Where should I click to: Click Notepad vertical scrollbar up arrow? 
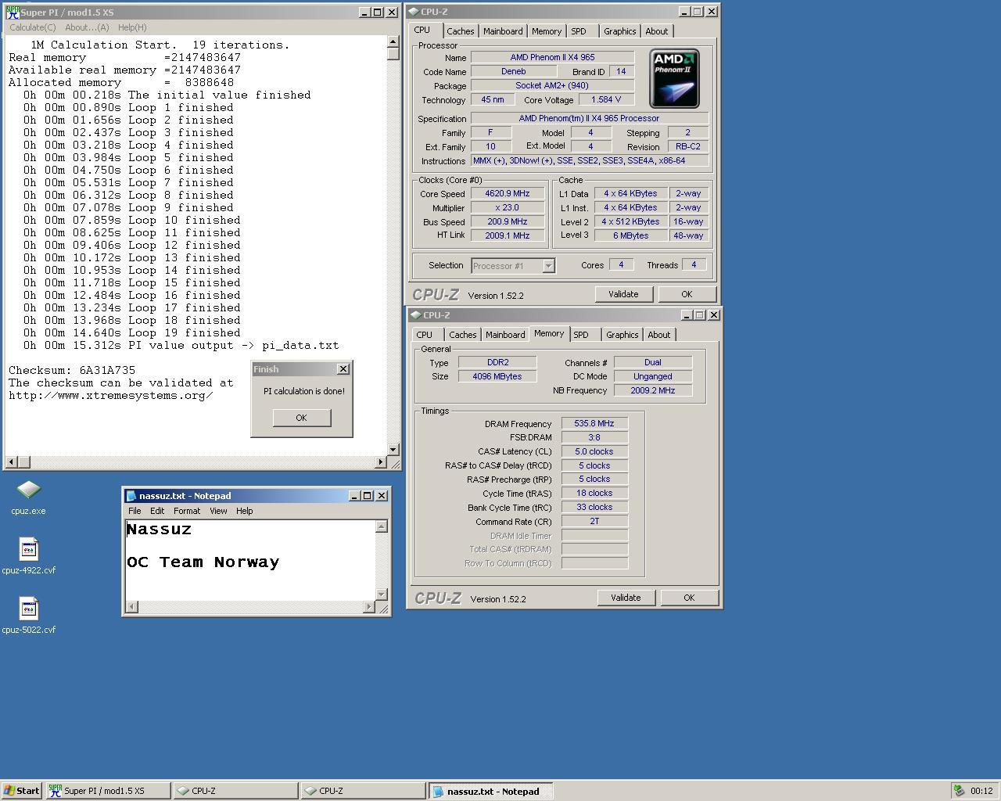(382, 526)
